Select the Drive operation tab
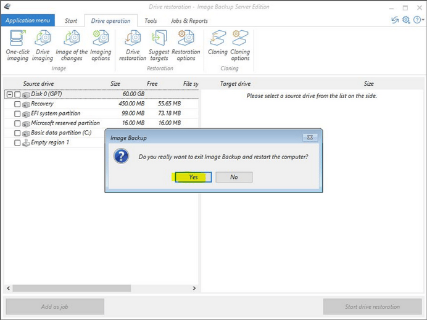Viewport: 427px width, 320px height. point(111,21)
